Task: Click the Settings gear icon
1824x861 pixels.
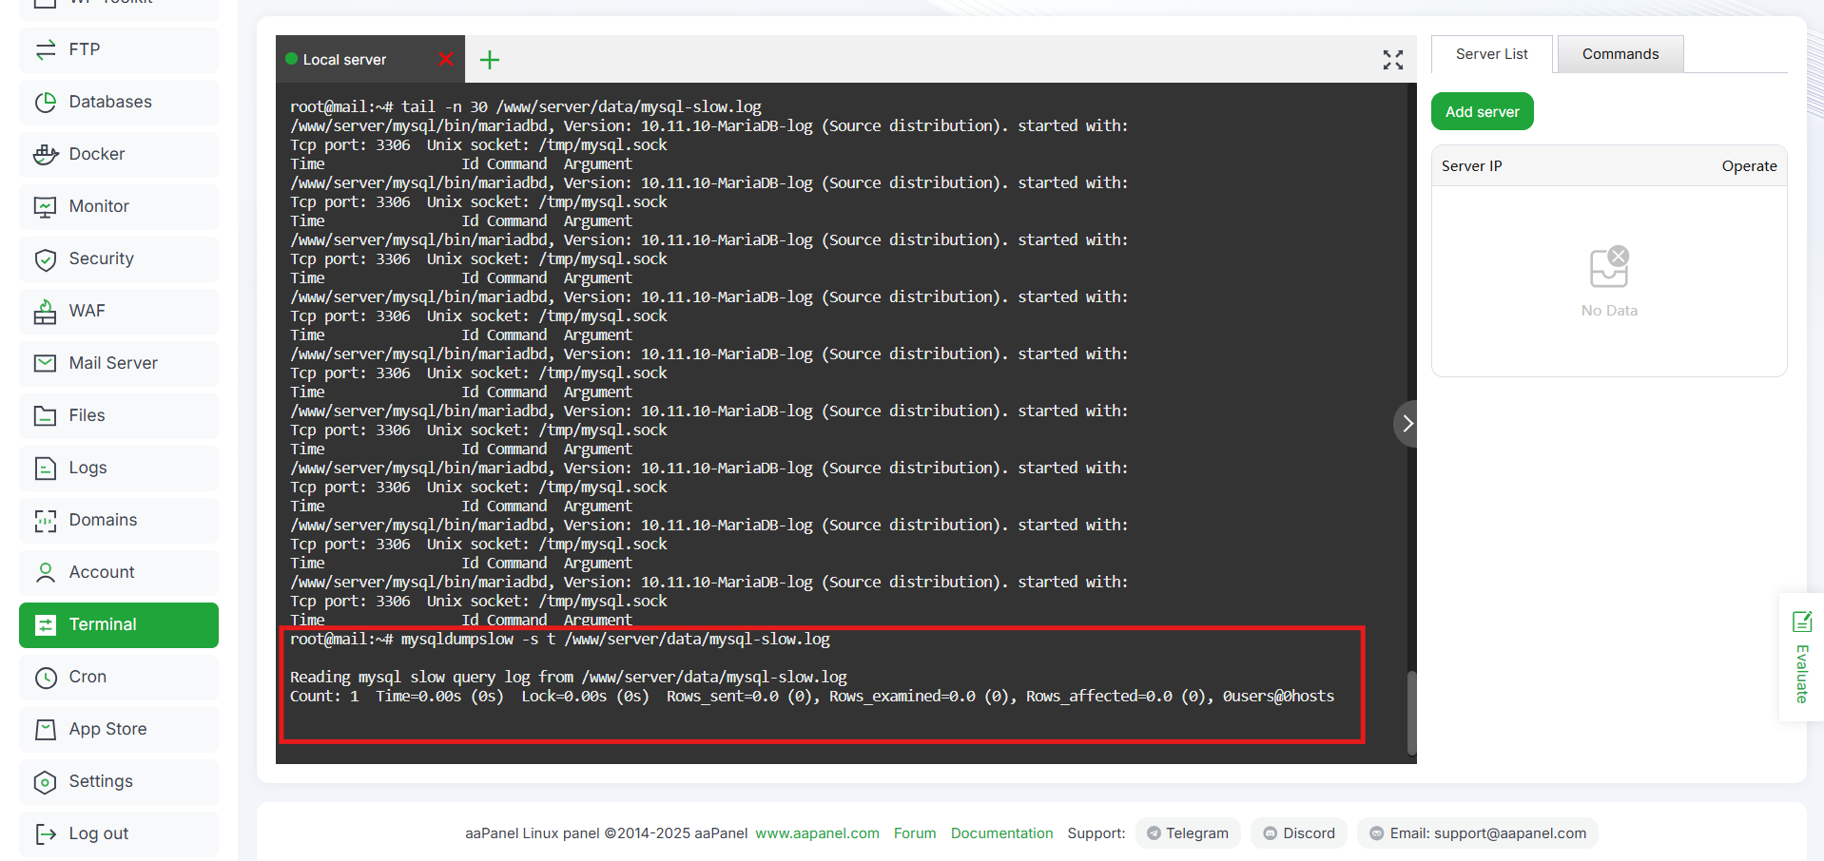Action: click(x=45, y=781)
